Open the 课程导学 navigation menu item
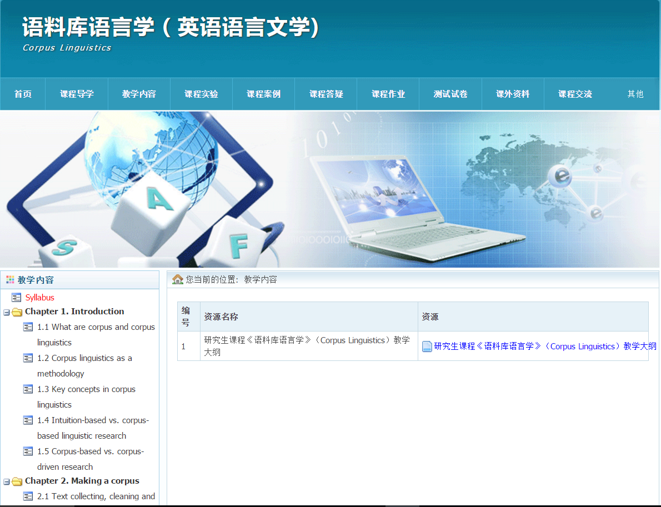This screenshot has height=507, width=661. 77,94
